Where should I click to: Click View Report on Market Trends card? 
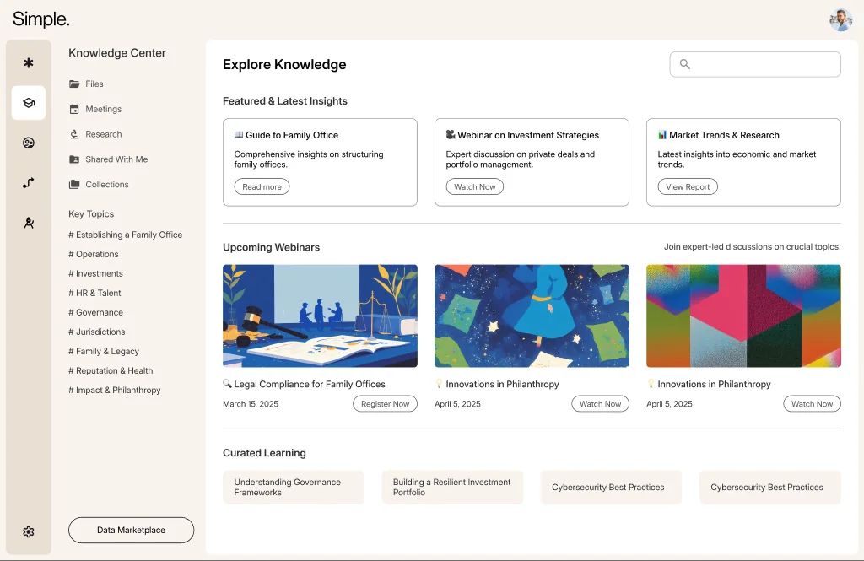(x=688, y=186)
